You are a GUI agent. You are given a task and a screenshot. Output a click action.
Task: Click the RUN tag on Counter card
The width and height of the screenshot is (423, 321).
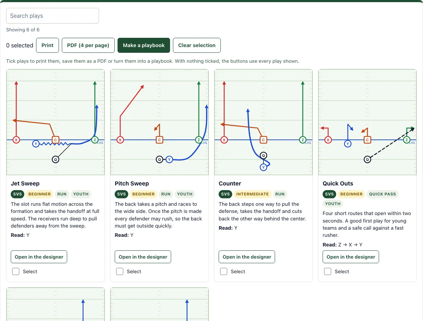tap(280, 194)
